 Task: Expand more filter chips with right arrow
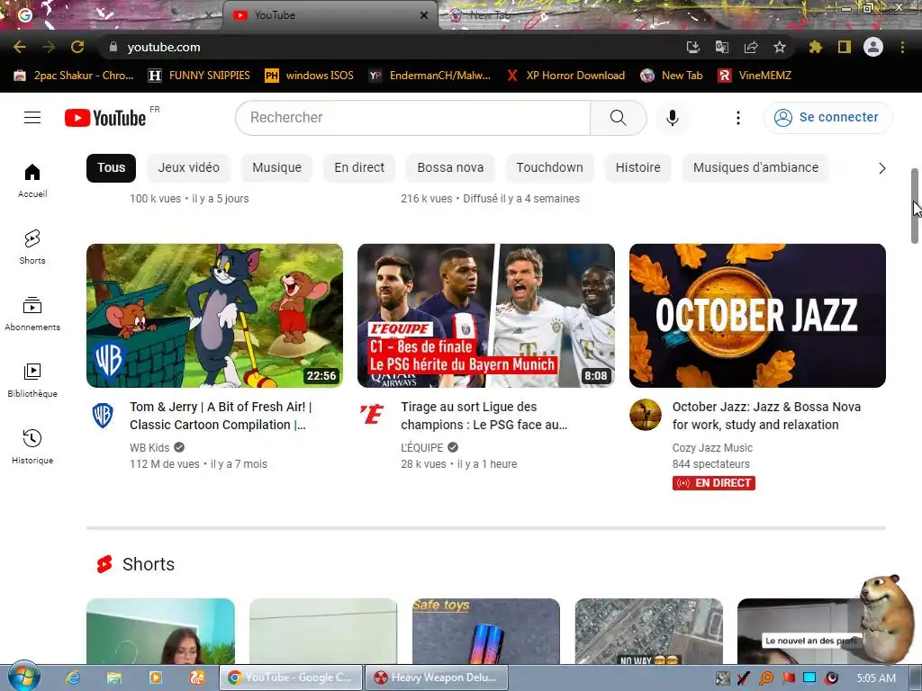[x=881, y=168]
